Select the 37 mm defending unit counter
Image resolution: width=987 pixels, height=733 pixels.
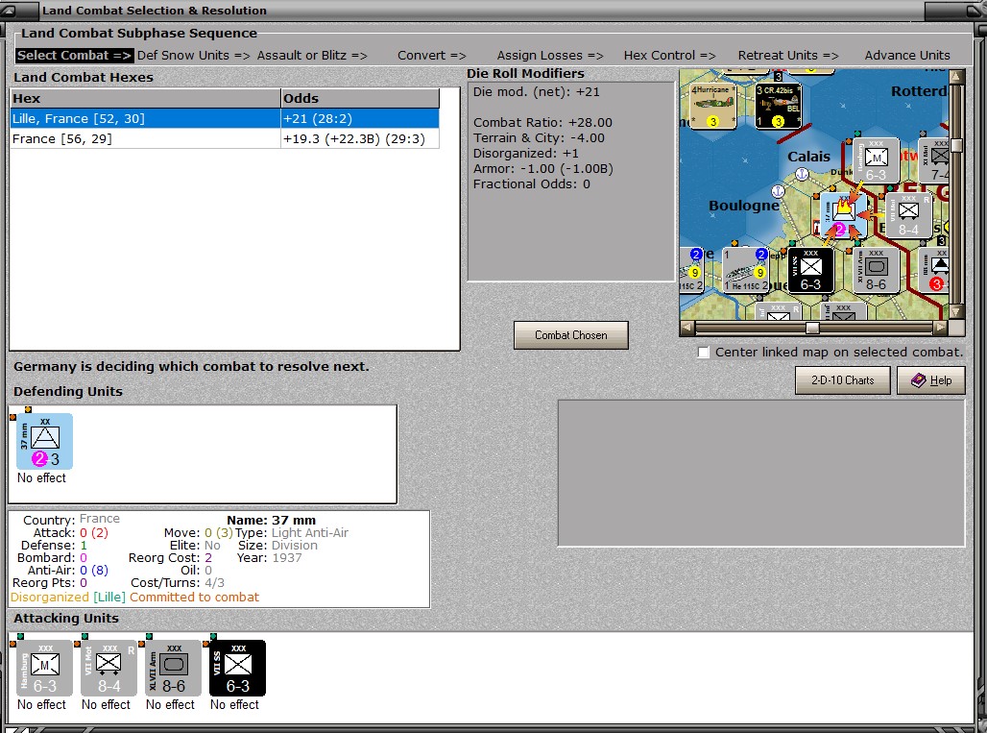[x=45, y=441]
